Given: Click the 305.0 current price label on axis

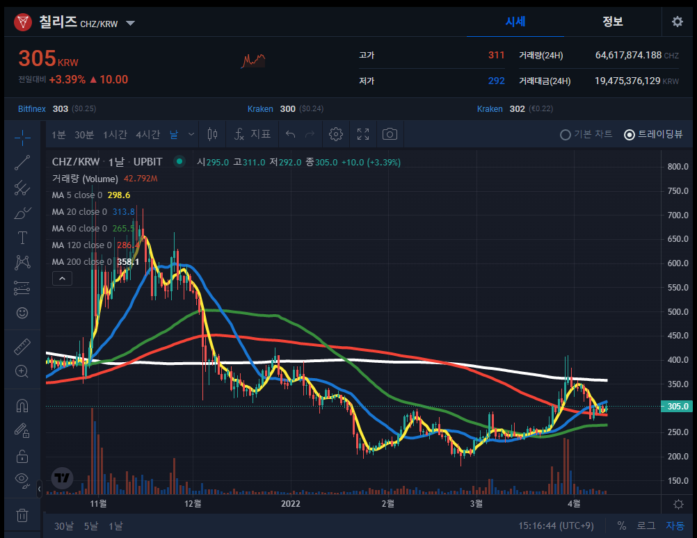Looking at the screenshot, I should click(x=677, y=406).
